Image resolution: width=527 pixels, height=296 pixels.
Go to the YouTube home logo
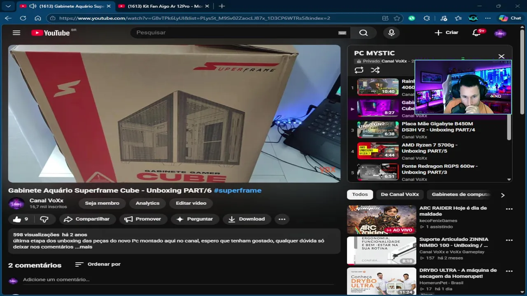click(51, 33)
